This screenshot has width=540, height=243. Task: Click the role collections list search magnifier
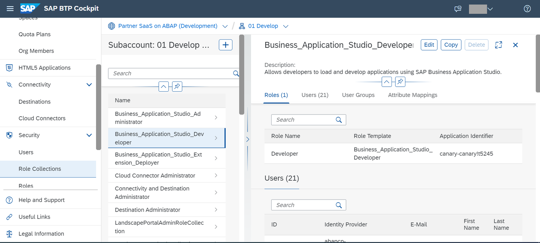click(235, 74)
